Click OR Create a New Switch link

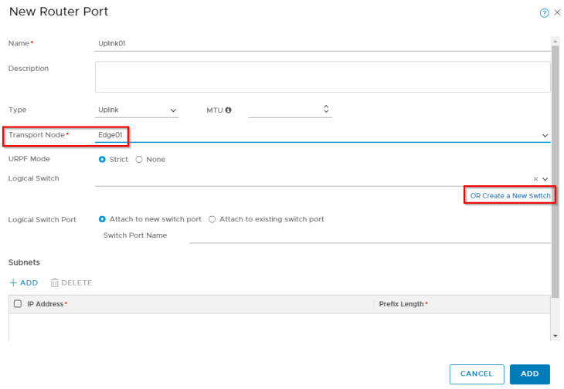(510, 196)
